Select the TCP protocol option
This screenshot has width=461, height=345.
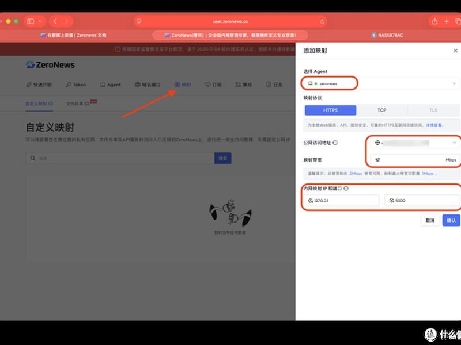click(x=382, y=110)
